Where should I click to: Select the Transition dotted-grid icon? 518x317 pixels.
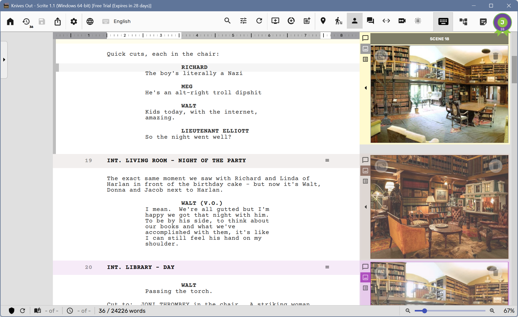pyautogui.click(x=418, y=21)
